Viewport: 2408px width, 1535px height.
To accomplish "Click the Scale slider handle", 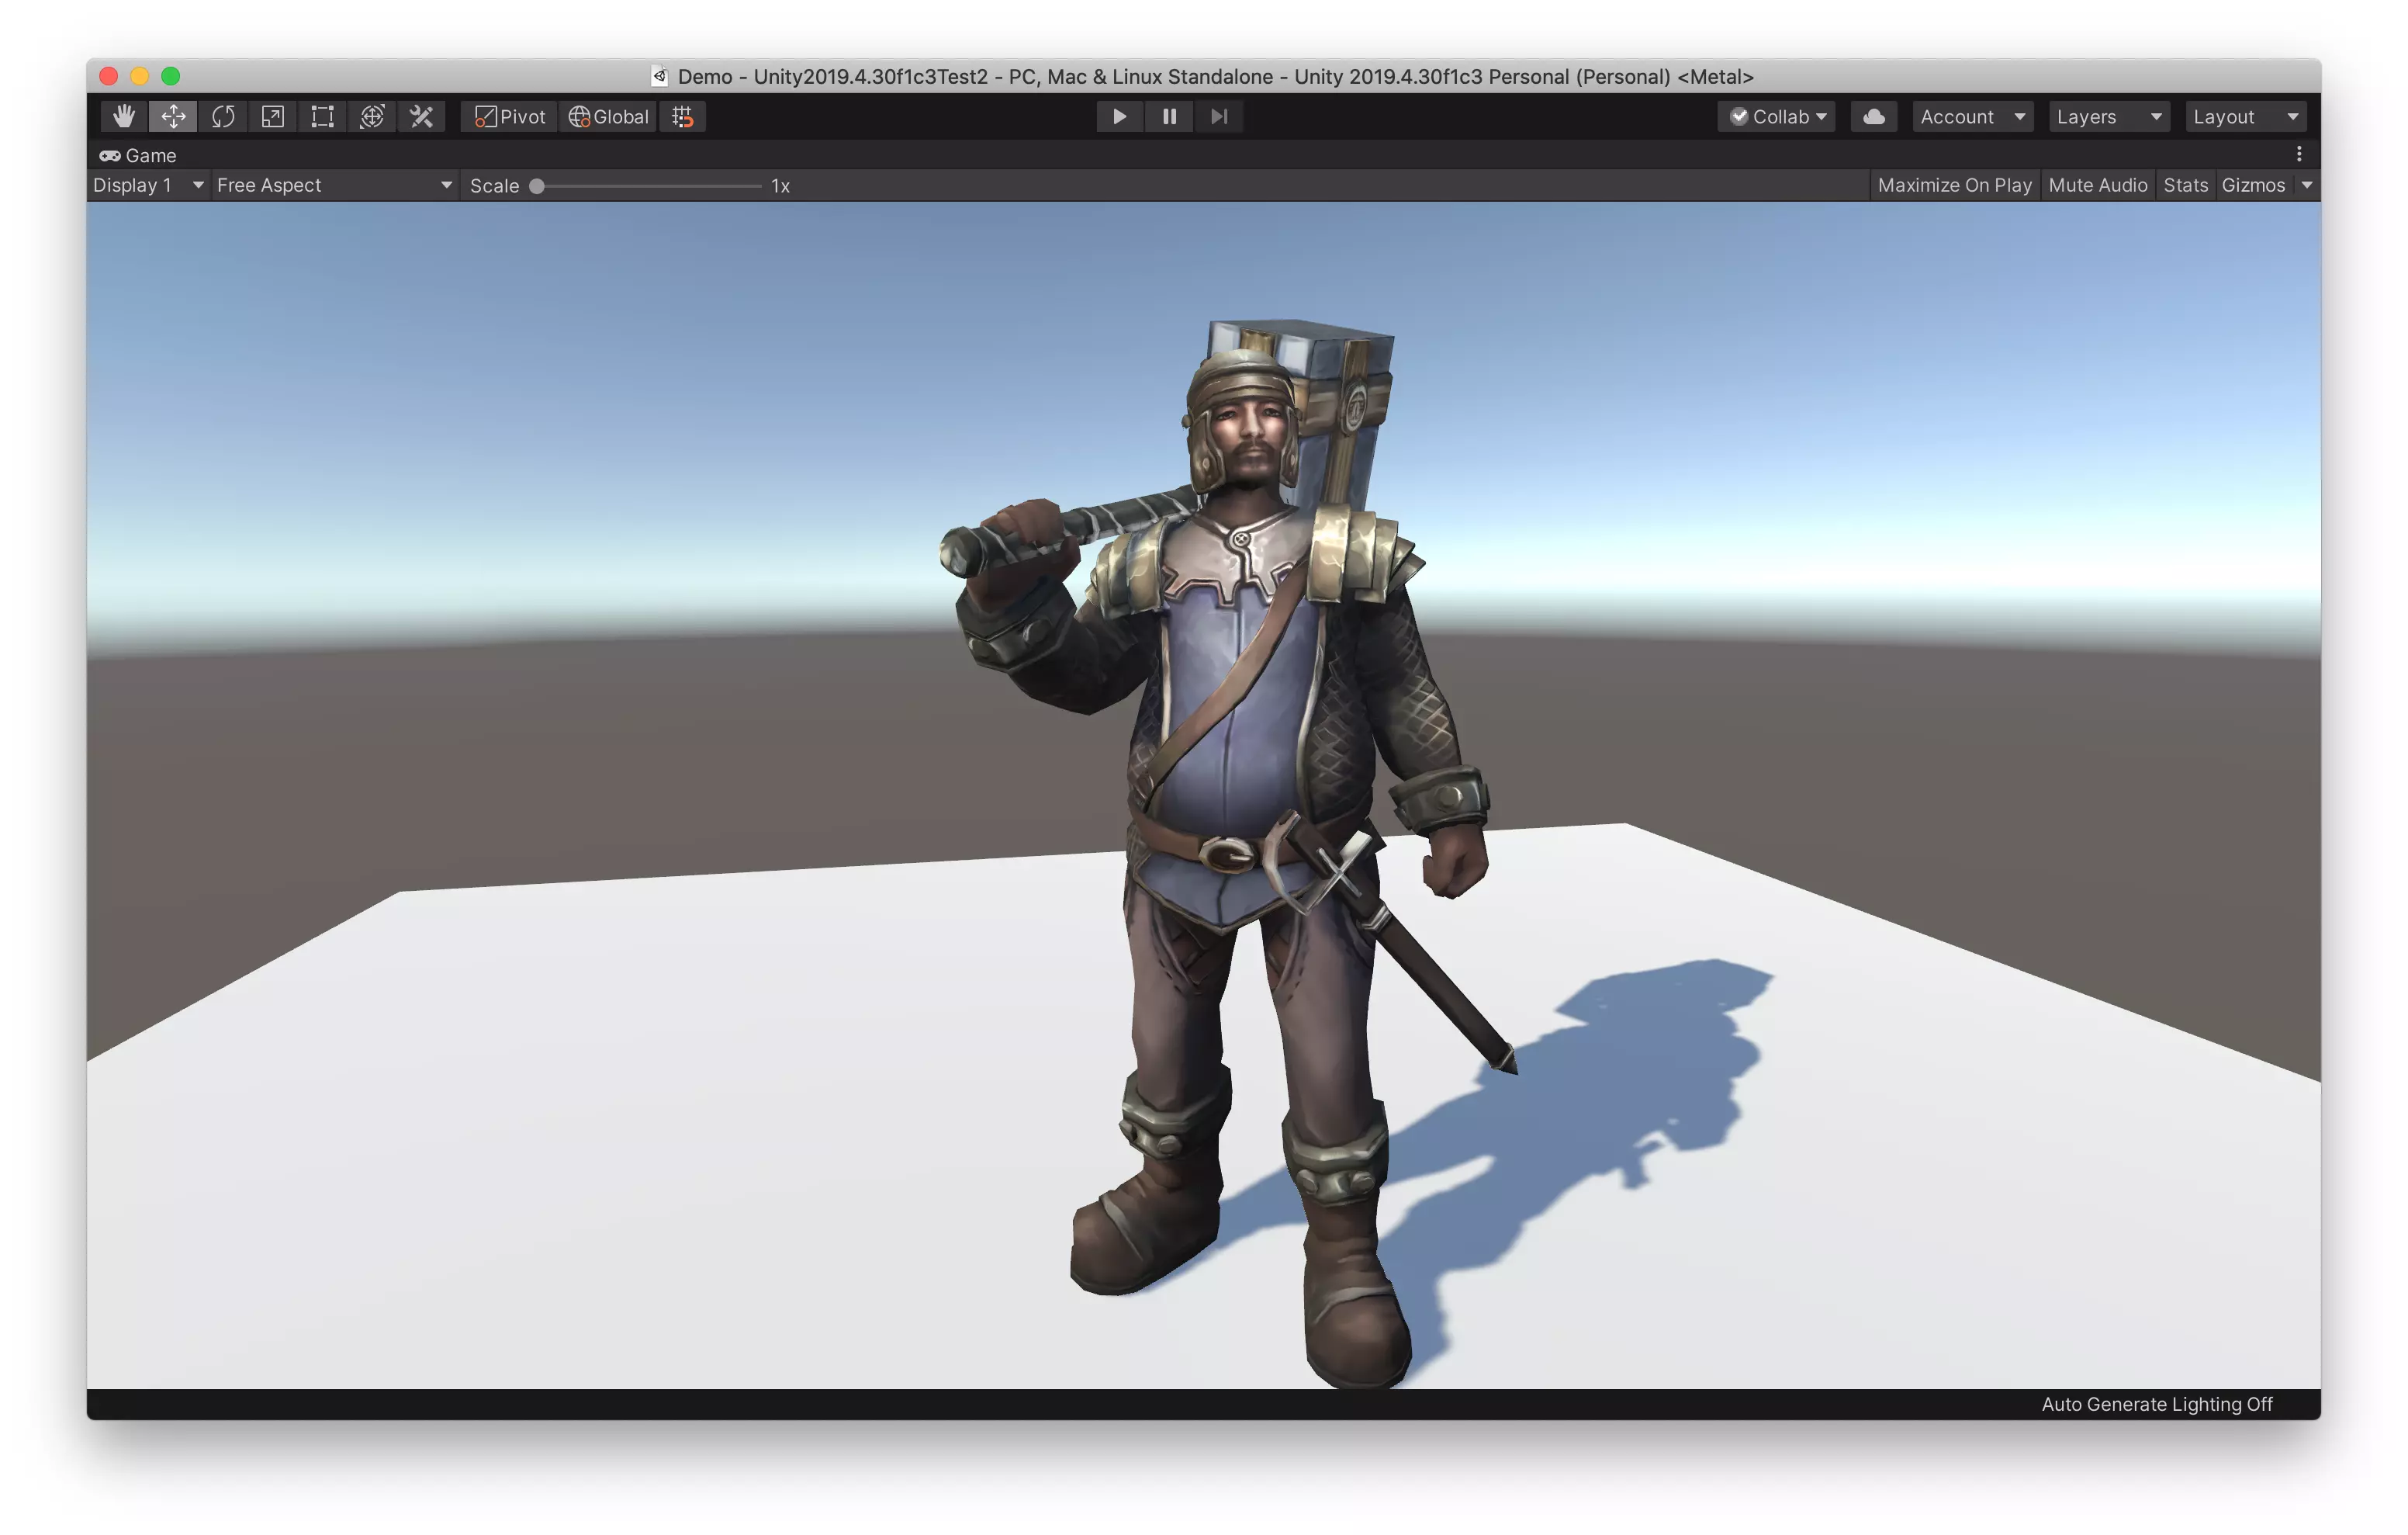I will [537, 186].
